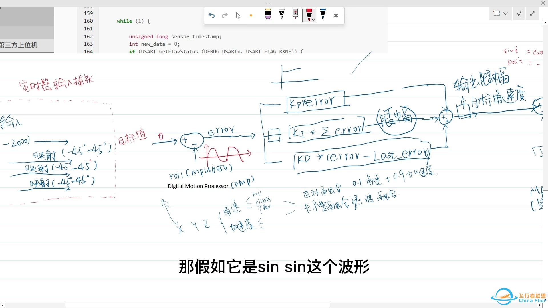Close the floating drawing toolbar

tap(336, 15)
